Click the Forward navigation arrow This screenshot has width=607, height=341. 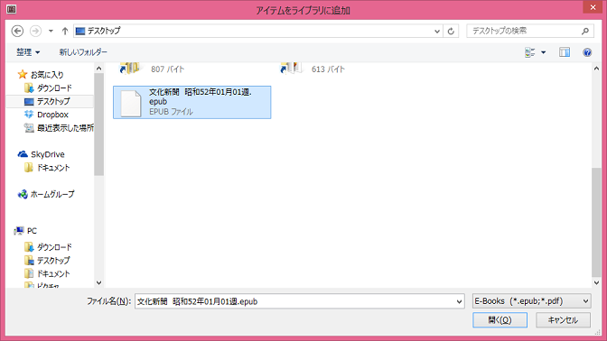tap(35, 31)
